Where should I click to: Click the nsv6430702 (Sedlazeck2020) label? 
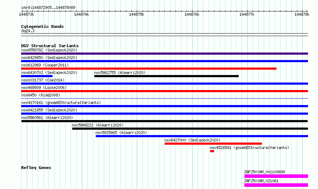click(x=49, y=73)
